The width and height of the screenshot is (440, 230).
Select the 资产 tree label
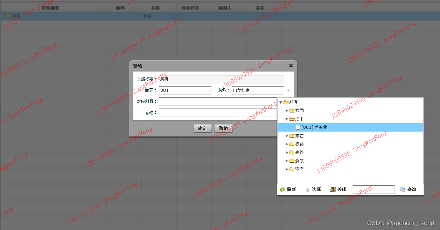point(299,169)
